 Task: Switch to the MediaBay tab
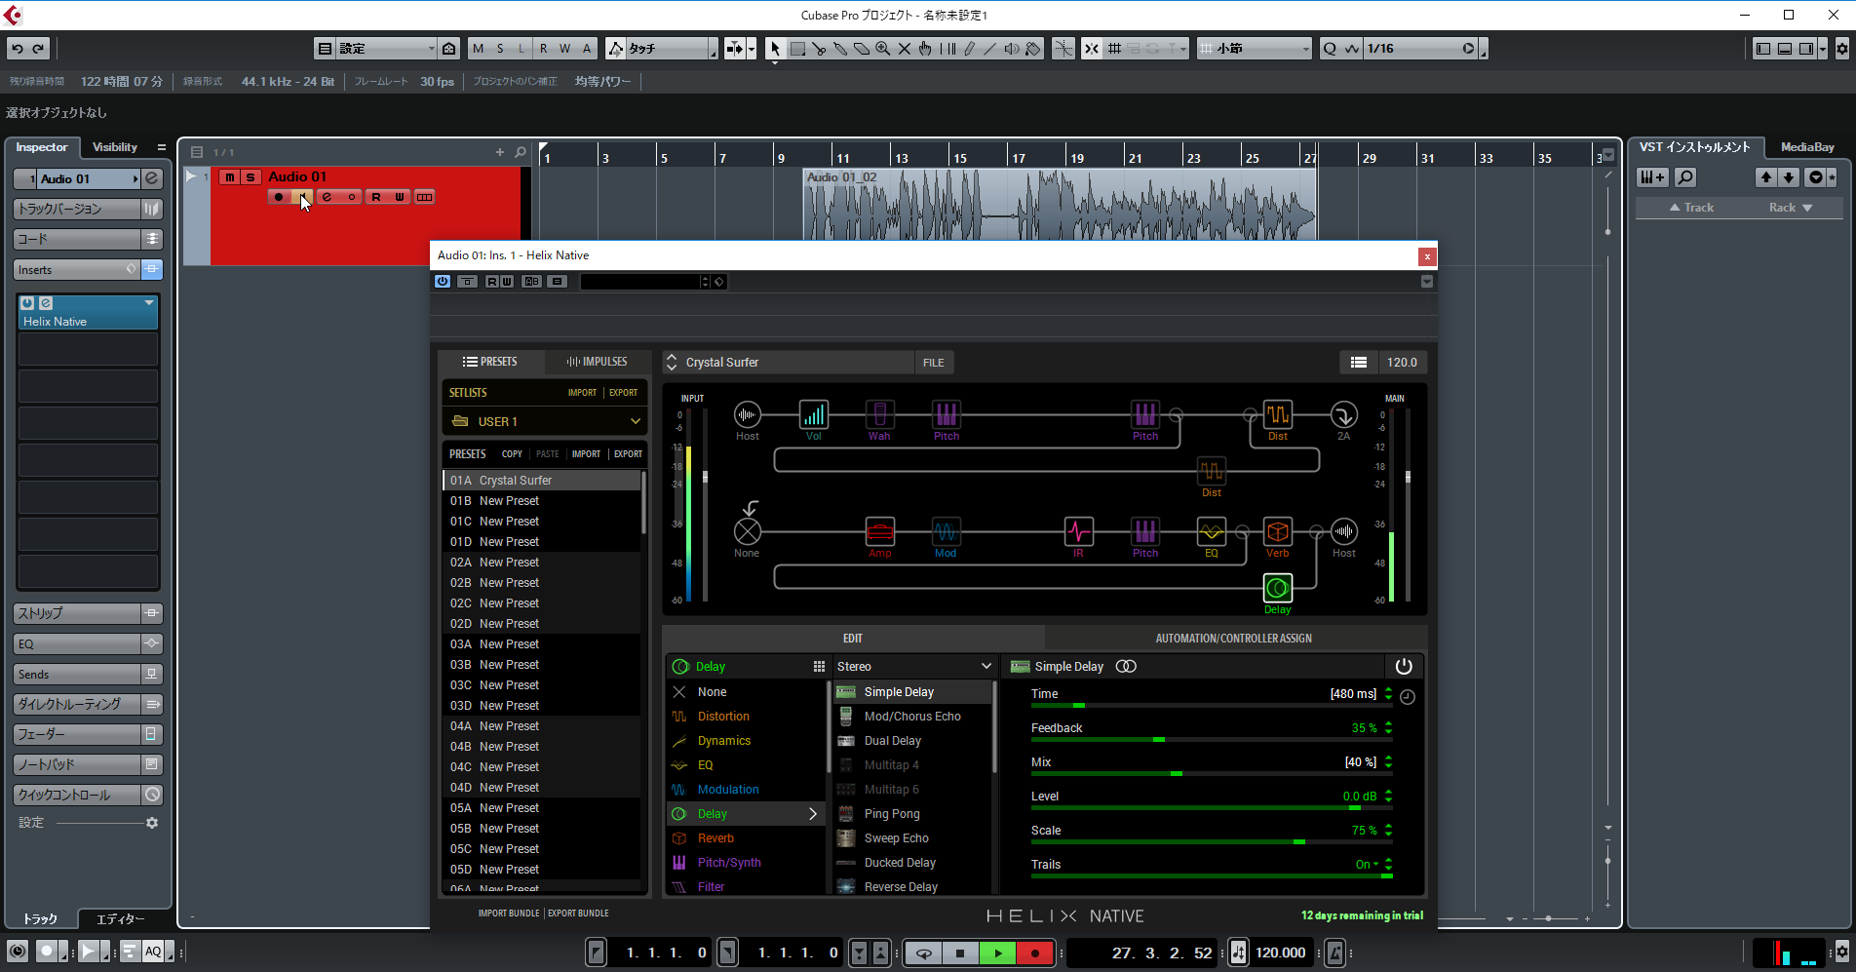coord(1807,147)
